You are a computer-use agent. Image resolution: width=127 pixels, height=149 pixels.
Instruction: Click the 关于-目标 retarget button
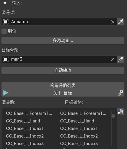(63, 93)
